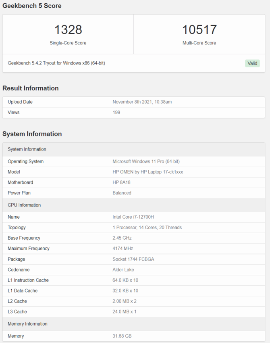Click the Maximum Frequency label
This screenshot has width=270, height=343.
[x=29, y=249]
